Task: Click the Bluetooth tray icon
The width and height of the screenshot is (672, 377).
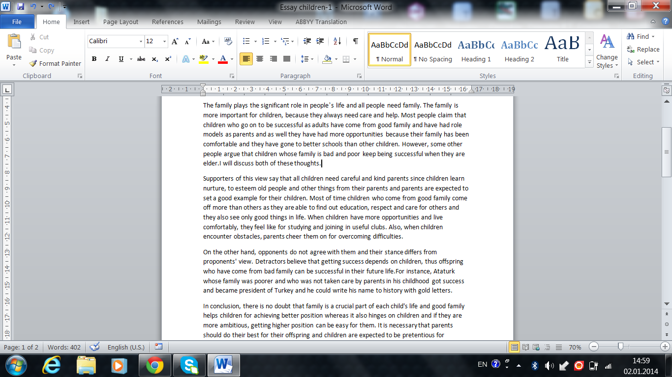Action: [535, 365]
